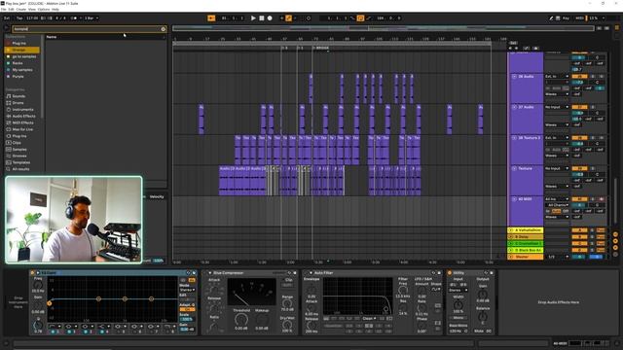Click the webcam video thumbnail
The width and height of the screenshot is (623, 350).
point(74,220)
